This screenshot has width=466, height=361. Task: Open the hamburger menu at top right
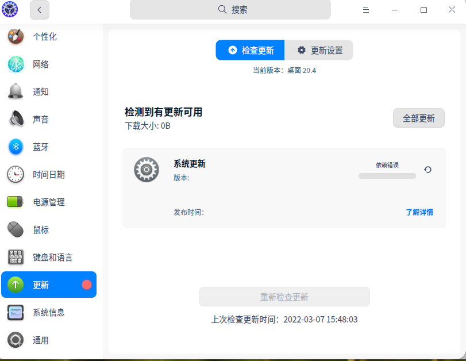(366, 10)
